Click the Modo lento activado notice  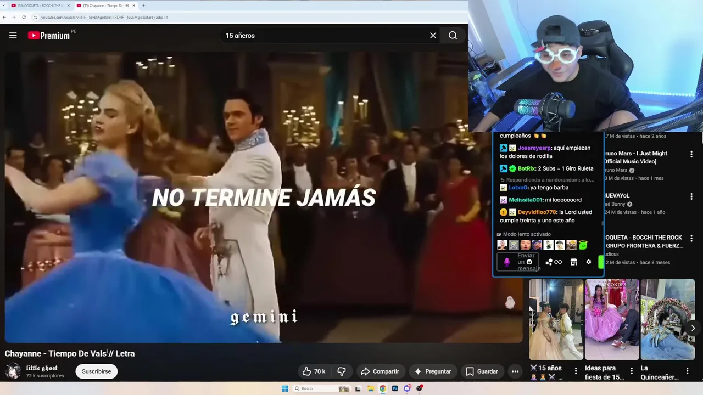pyautogui.click(x=523, y=234)
